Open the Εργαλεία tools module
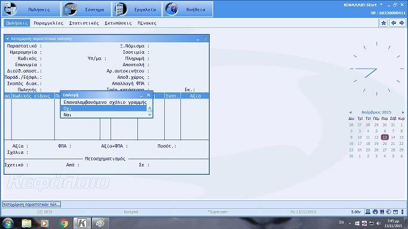Viewport: 408px width, 229px height. 137,10
